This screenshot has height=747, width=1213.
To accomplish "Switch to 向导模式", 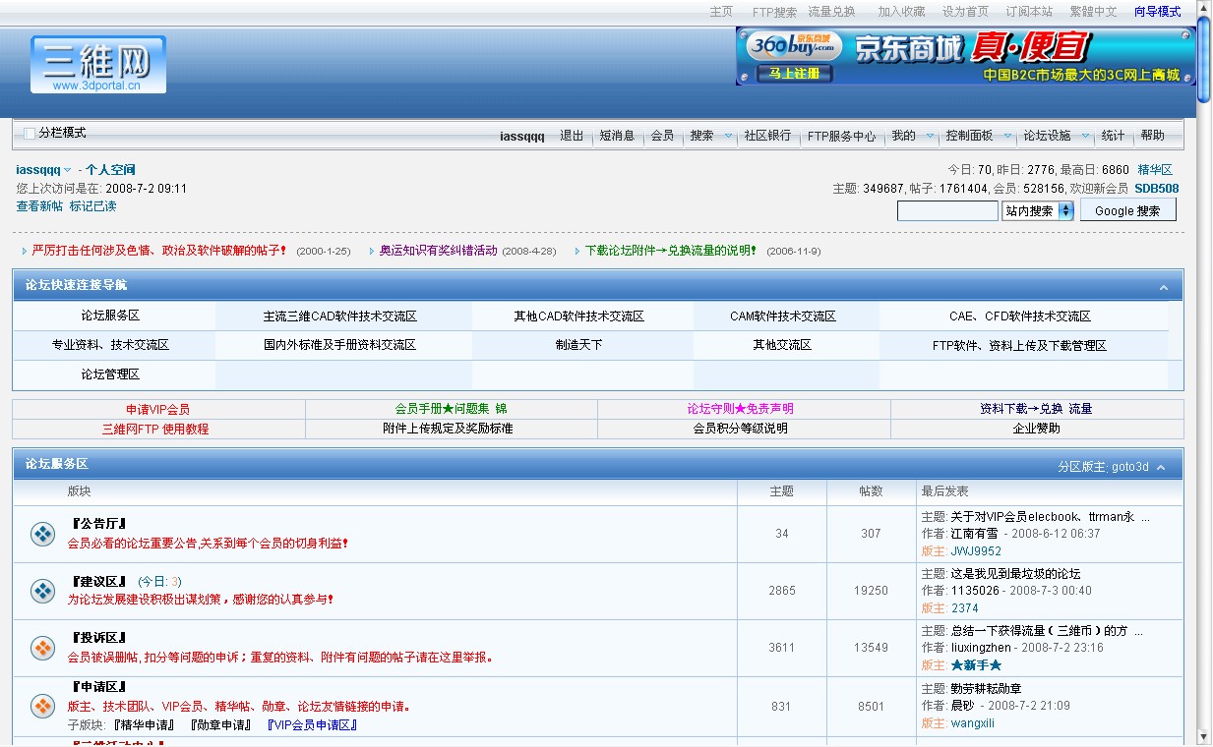I will pos(1157,12).
